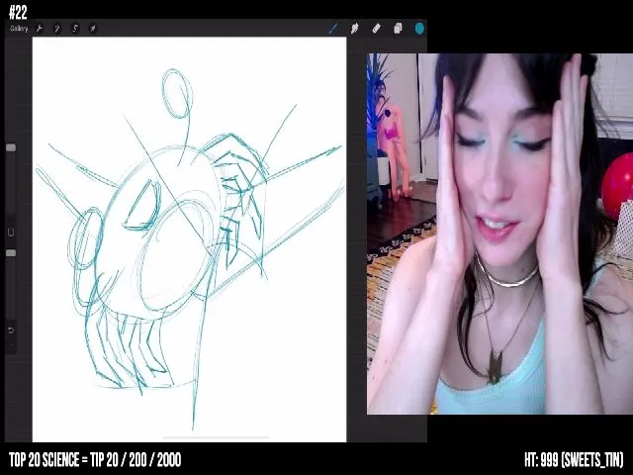The height and width of the screenshot is (475, 633).
Task: Tap the undo arrow in sidebar
Action: click(x=11, y=331)
